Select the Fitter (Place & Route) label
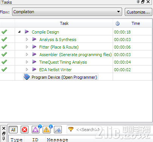 (59, 47)
